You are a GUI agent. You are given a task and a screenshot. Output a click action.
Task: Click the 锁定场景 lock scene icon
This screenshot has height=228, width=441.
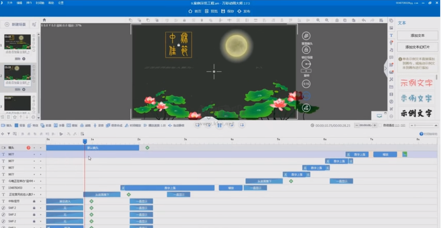point(306,50)
